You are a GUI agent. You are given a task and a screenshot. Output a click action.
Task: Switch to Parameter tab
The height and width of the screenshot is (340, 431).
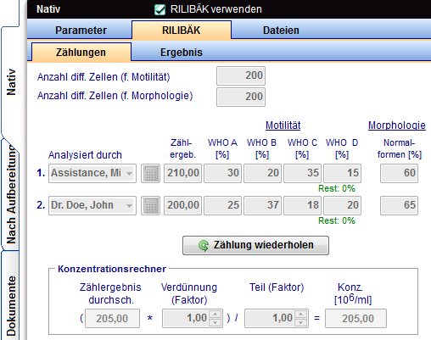[81, 31]
